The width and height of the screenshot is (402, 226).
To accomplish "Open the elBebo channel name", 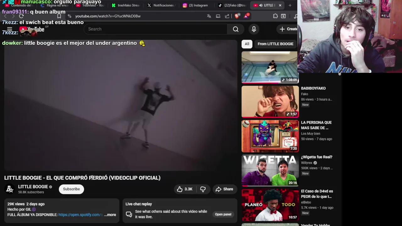I will tap(306, 202).
